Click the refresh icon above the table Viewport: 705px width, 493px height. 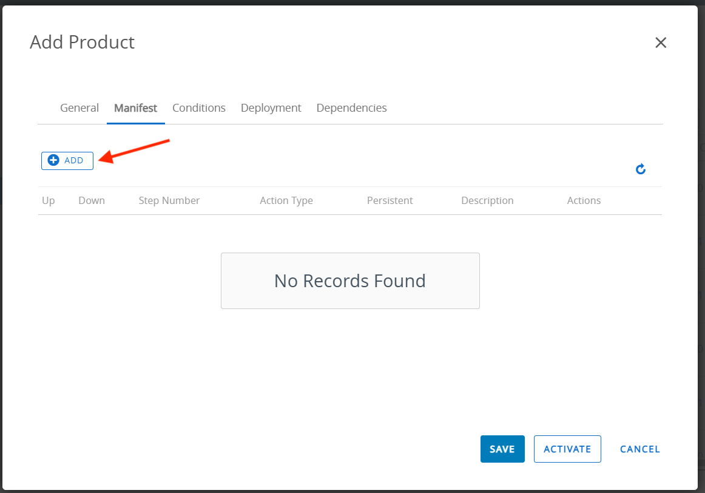tap(640, 169)
